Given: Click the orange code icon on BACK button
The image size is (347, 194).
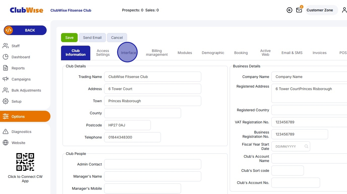Looking at the screenshot, I should click(x=9, y=30).
